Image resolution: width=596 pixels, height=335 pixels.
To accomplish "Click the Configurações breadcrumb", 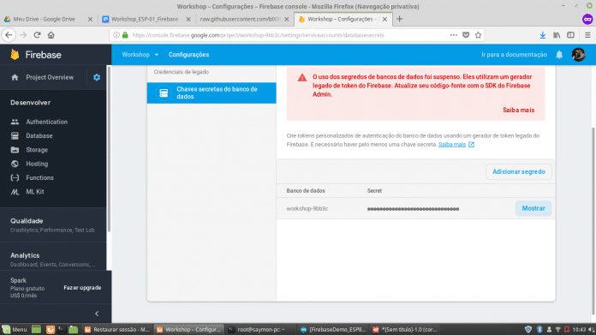I will 188,54.
